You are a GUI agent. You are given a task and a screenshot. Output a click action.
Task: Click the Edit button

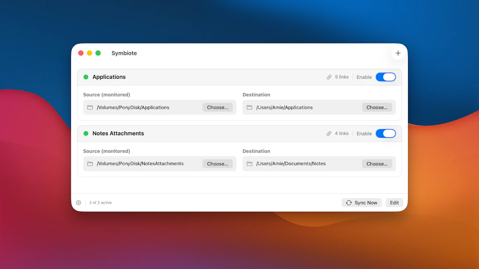tap(395, 203)
